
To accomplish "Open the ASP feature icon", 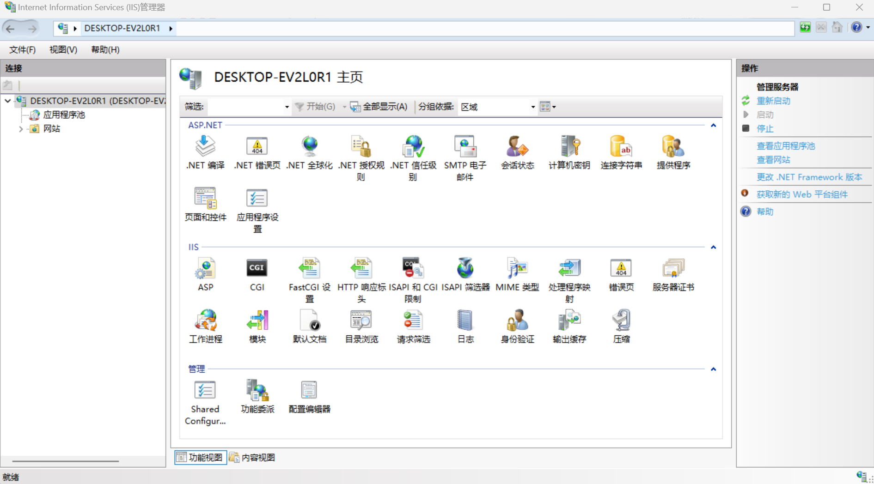I will point(205,275).
